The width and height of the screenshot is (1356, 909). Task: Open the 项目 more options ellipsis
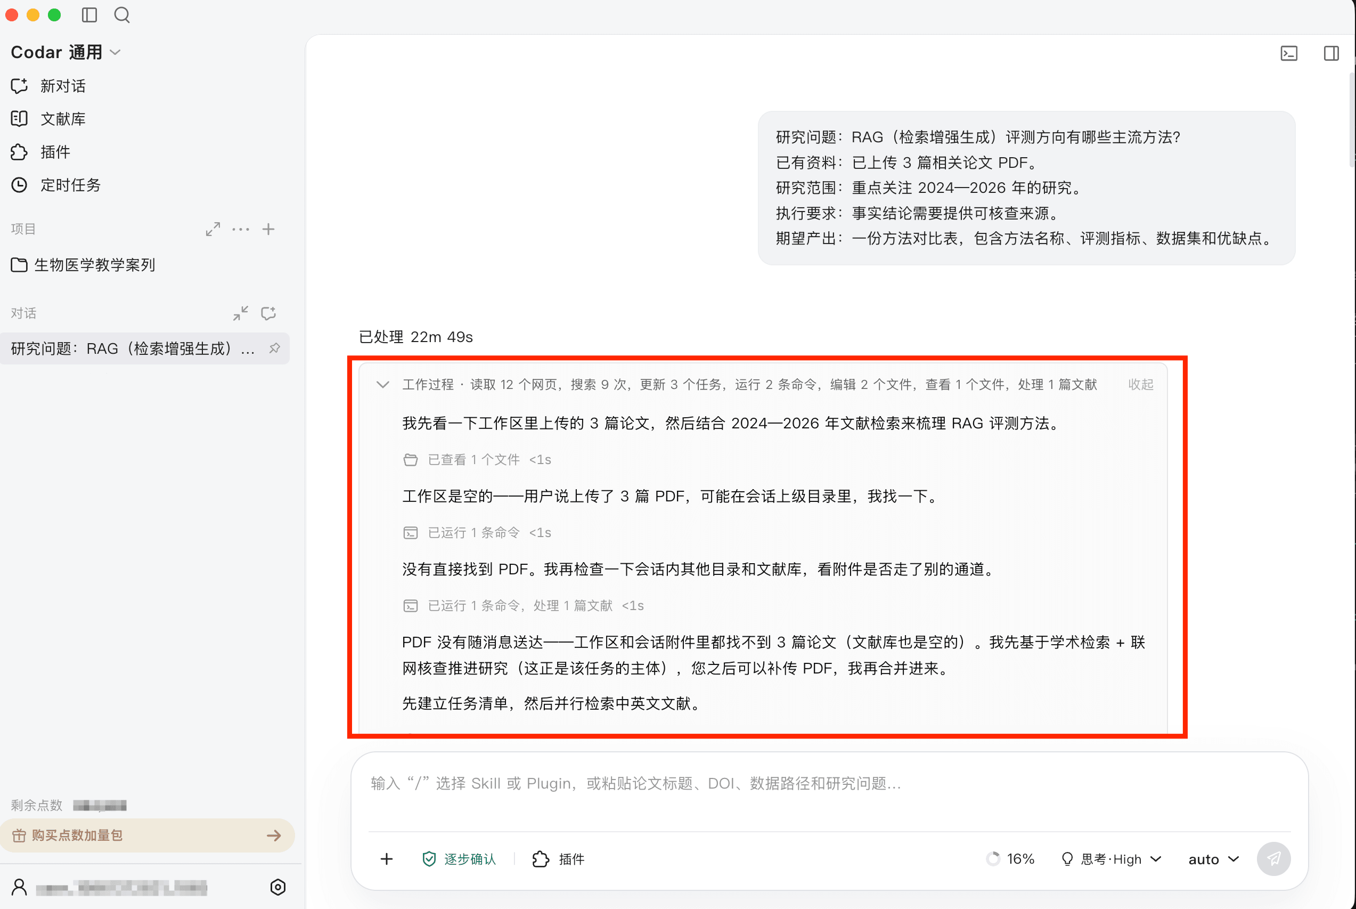coord(241,229)
